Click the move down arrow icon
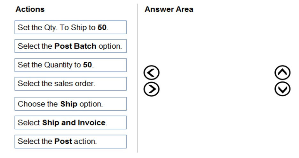Screen dimensions: 299x158 click(282, 89)
